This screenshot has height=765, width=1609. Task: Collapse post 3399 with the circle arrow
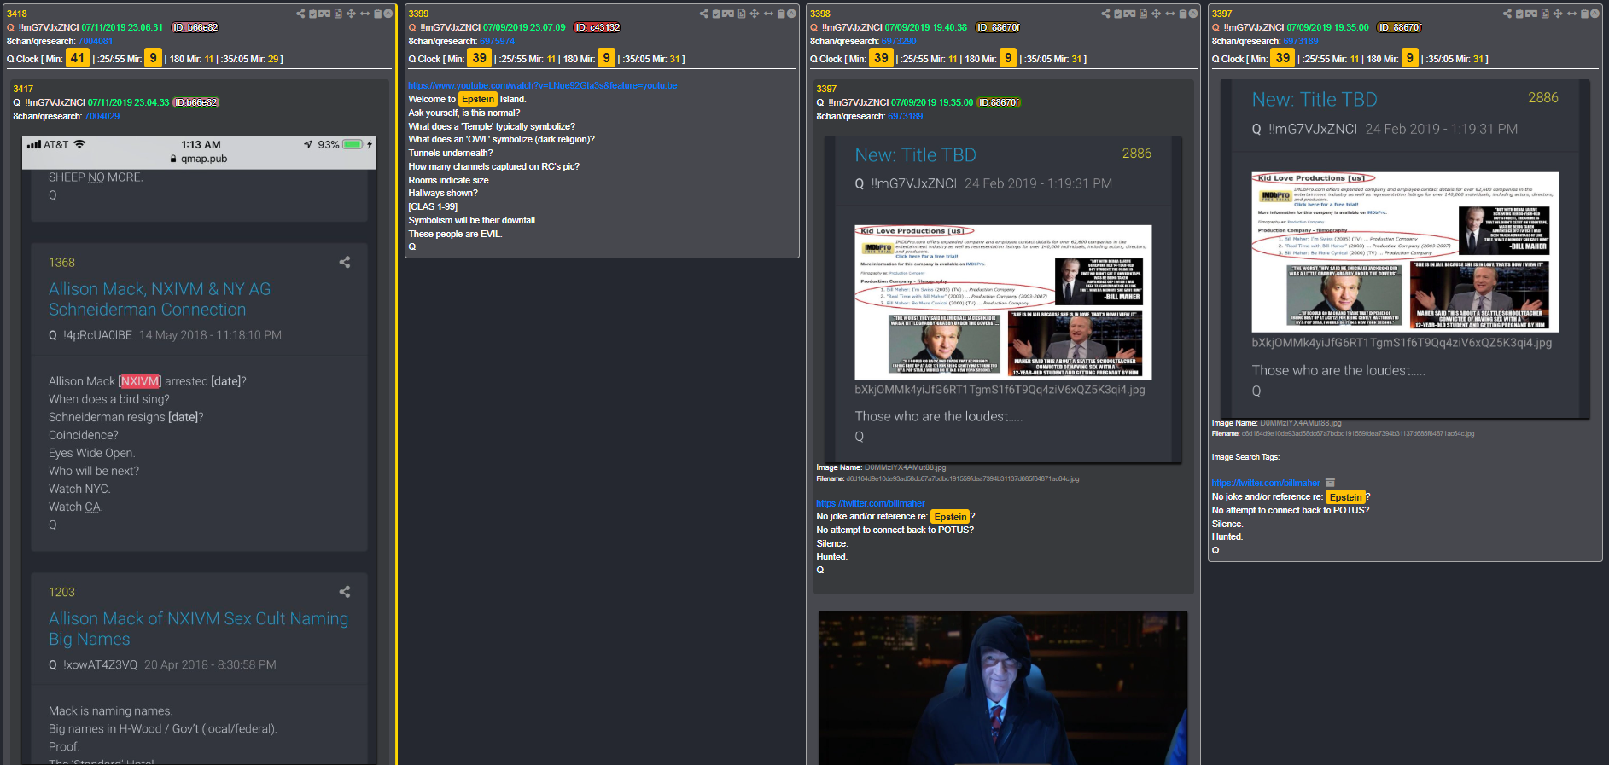(791, 14)
